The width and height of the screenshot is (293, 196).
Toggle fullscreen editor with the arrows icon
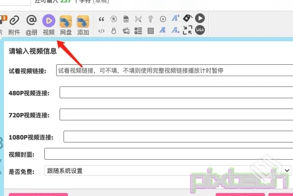coord(188,30)
